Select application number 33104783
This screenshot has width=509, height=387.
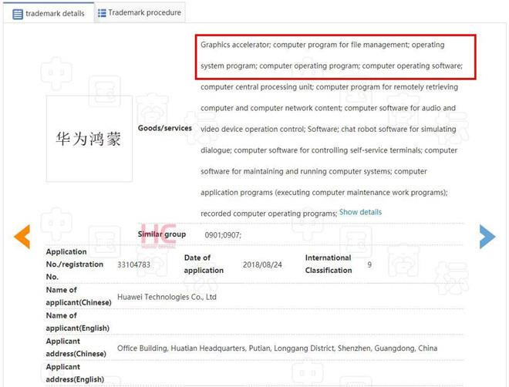pos(133,264)
